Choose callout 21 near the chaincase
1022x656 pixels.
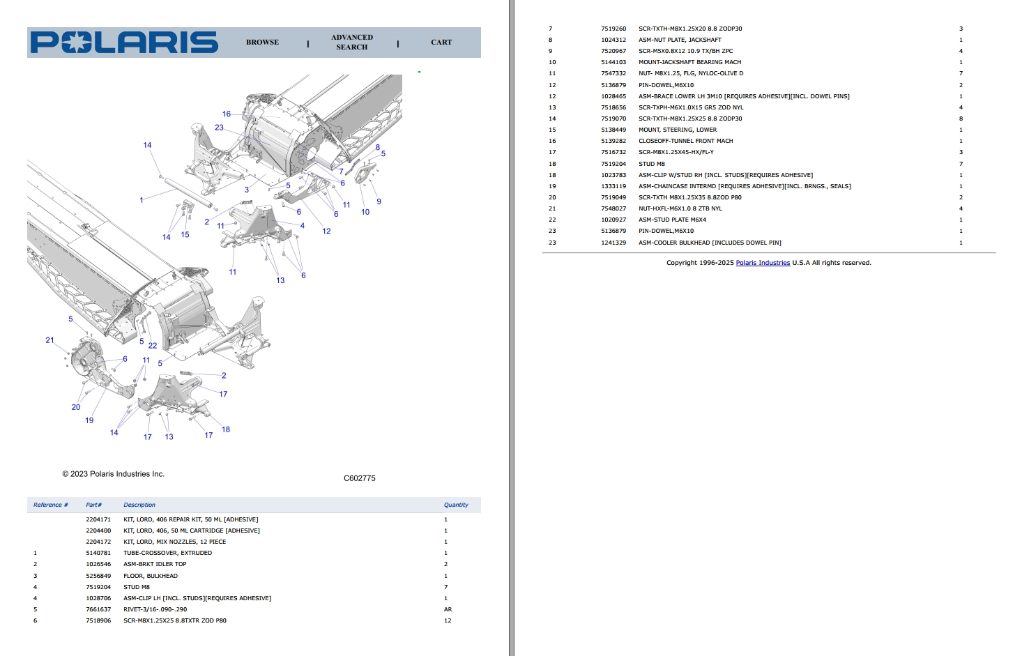(49, 340)
